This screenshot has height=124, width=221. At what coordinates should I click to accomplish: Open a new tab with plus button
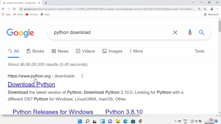coord(46,3)
